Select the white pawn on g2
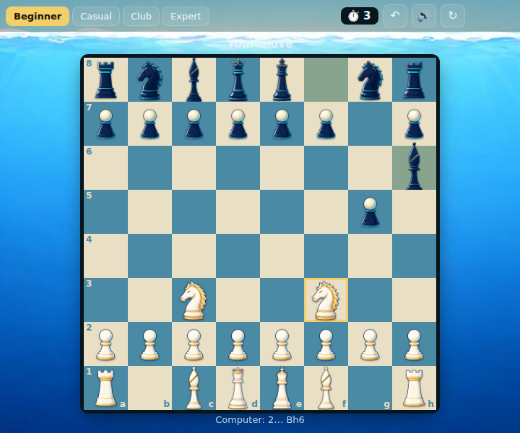Viewport: 520px width, 433px height. click(370, 344)
